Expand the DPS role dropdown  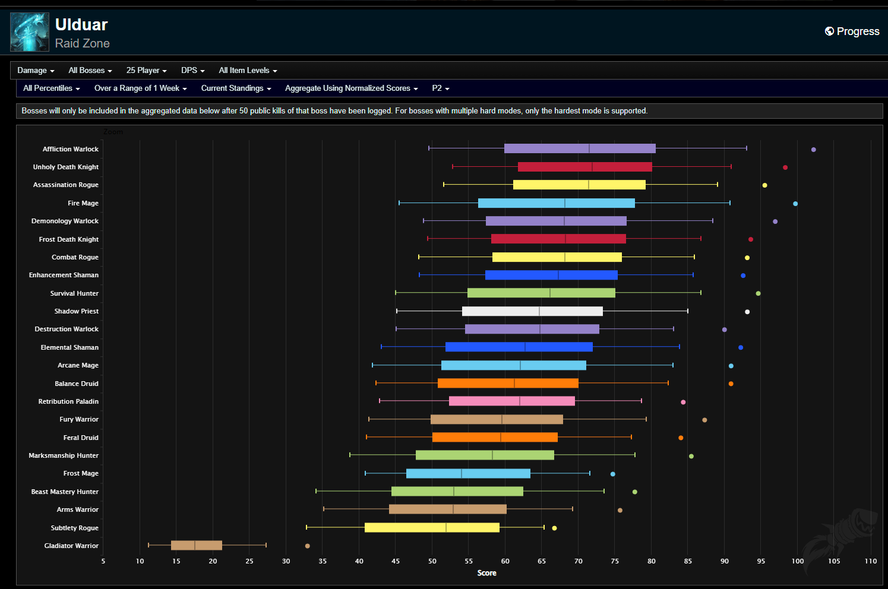[x=192, y=70]
